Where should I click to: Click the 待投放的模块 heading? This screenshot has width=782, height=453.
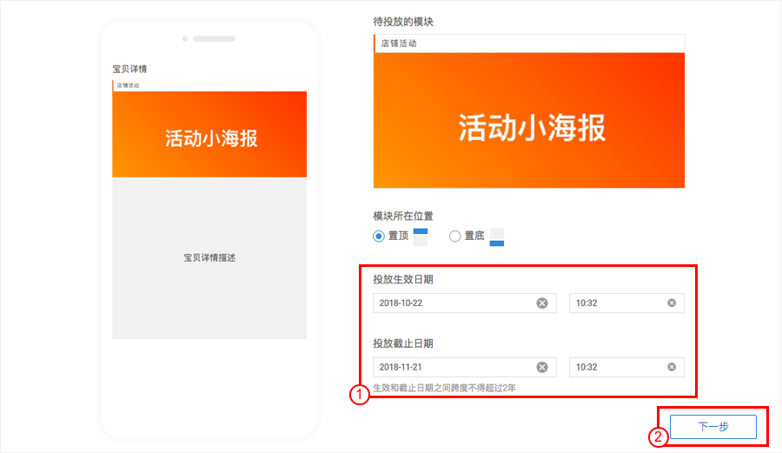coord(403,22)
